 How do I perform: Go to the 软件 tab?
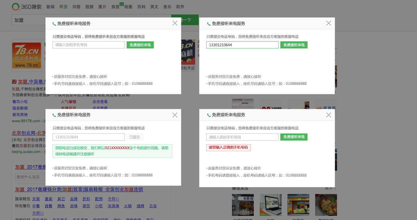180,7
